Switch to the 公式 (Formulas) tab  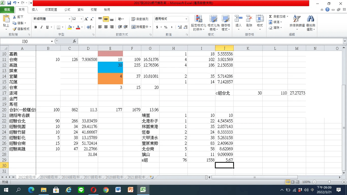67,9
